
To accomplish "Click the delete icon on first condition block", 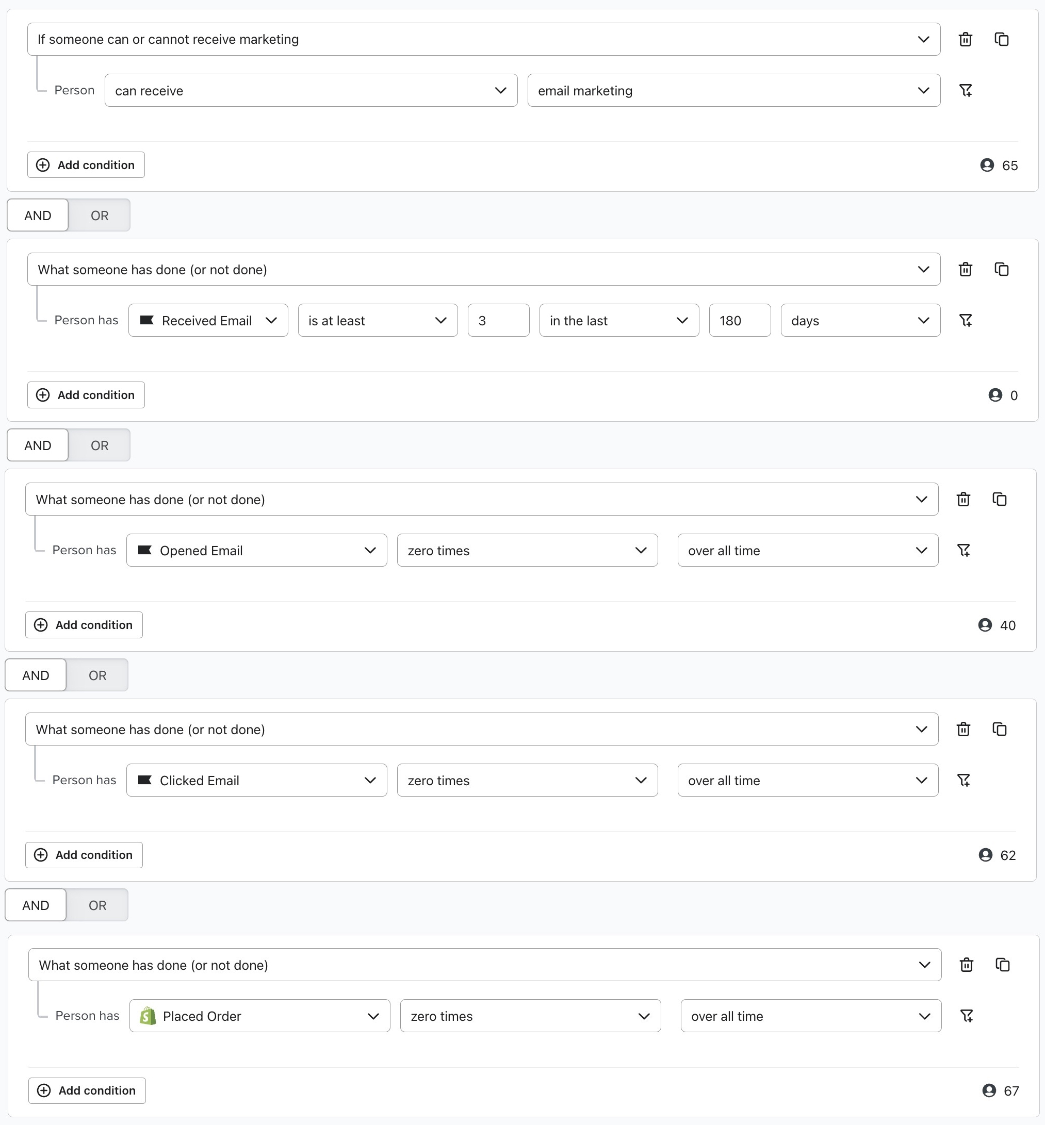I will [x=967, y=40].
